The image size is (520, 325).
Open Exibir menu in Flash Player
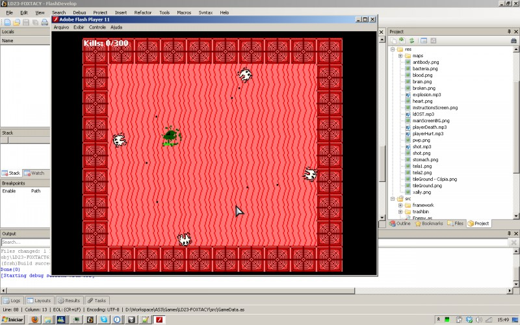(x=79, y=27)
